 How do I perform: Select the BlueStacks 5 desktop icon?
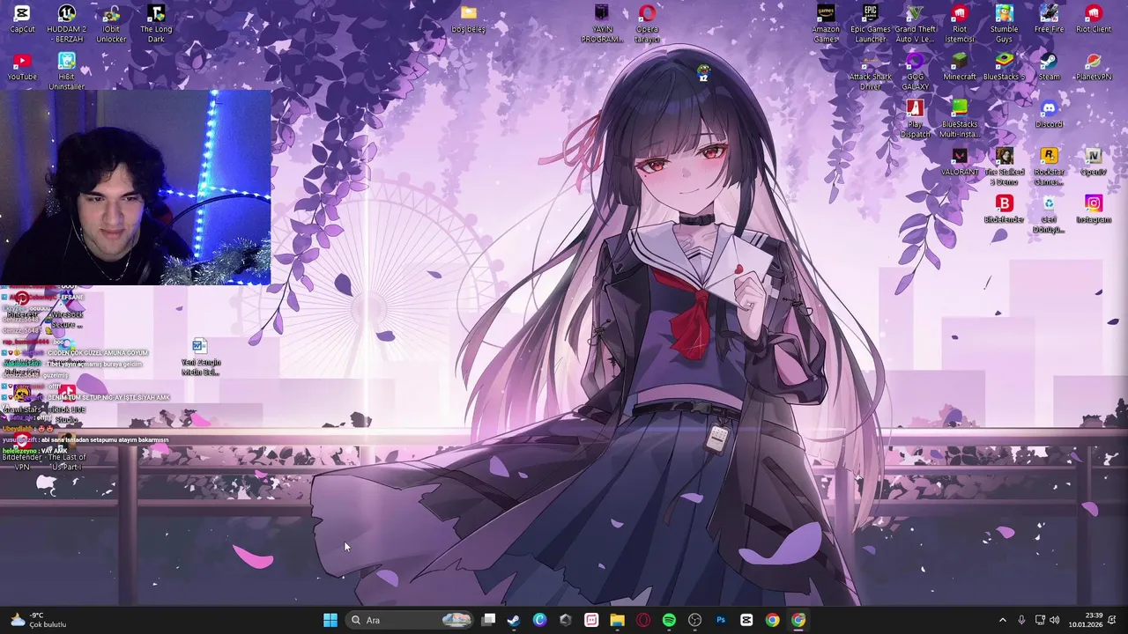pos(1004,67)
